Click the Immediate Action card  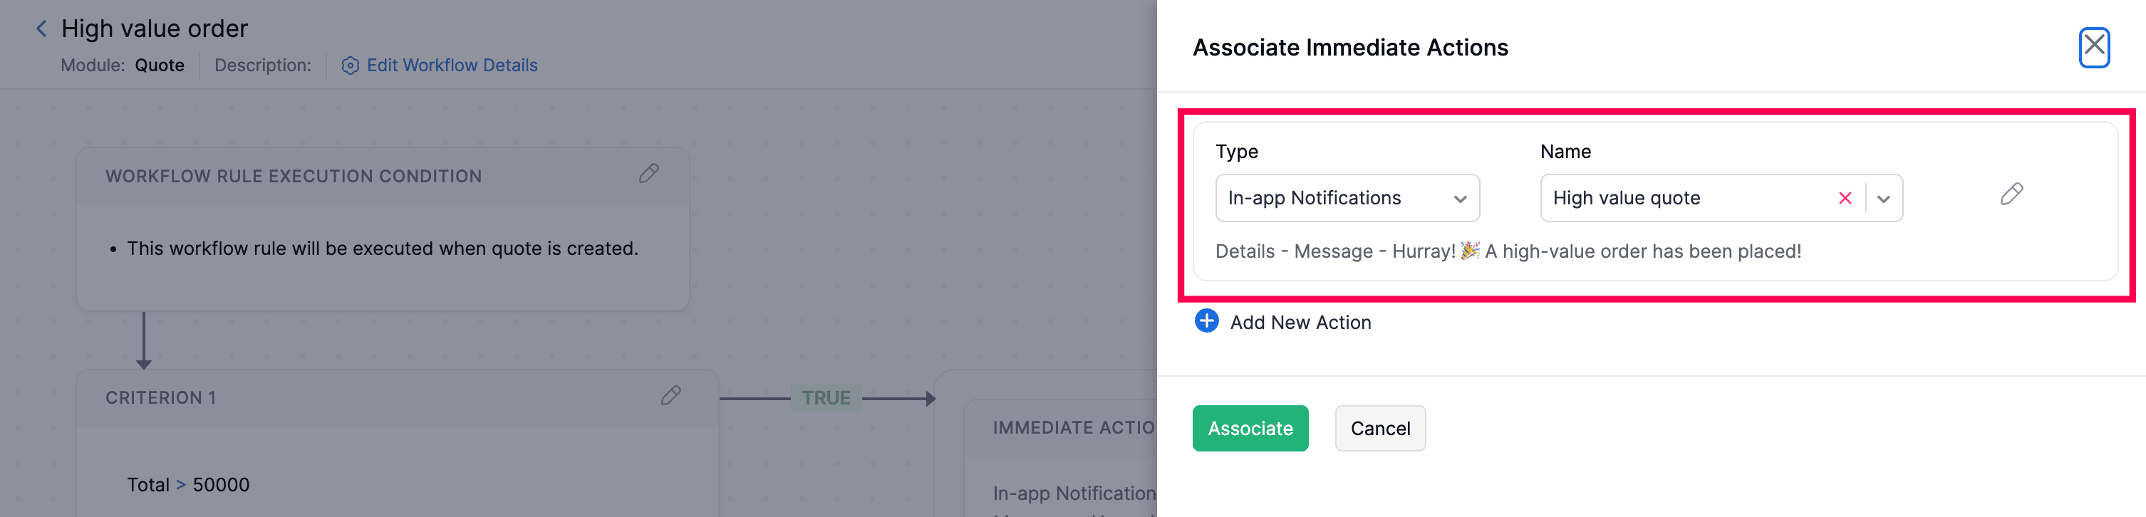pyautogui.click(x=1067, y=427)
